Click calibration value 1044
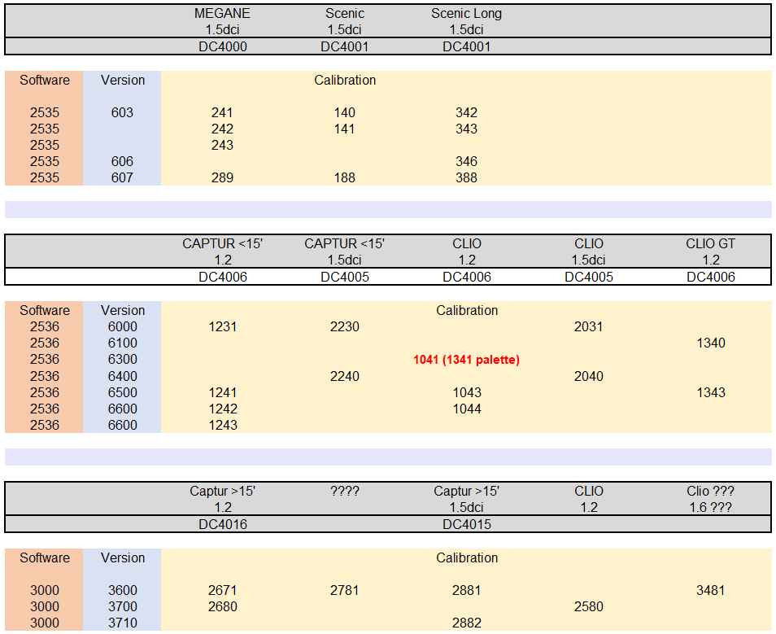This screenshot has height=634, width=776. [467, 409]
